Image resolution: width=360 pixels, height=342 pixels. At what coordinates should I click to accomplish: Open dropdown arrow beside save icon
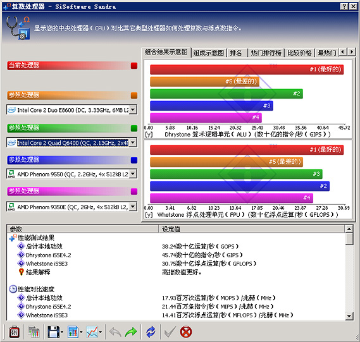coord(62,332)
